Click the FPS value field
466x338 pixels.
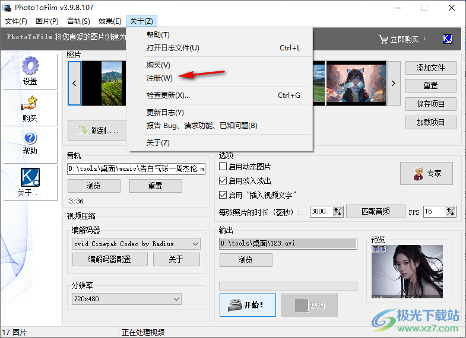point(435,212)
